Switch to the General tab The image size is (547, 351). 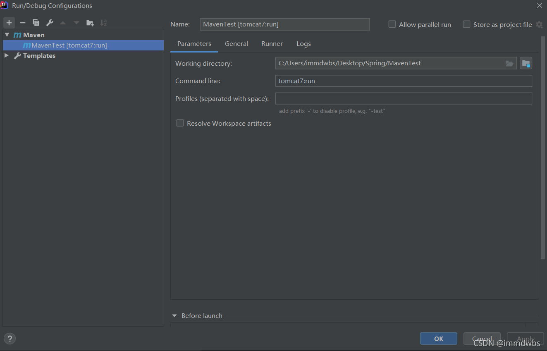coord(236,43)
